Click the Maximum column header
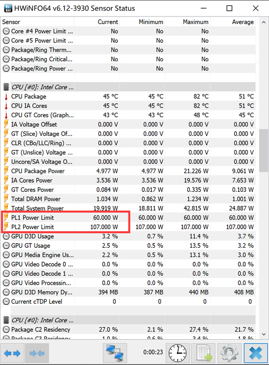Image resolution: width=269 pixels, height=365 pixels. [x=187, y=22]
